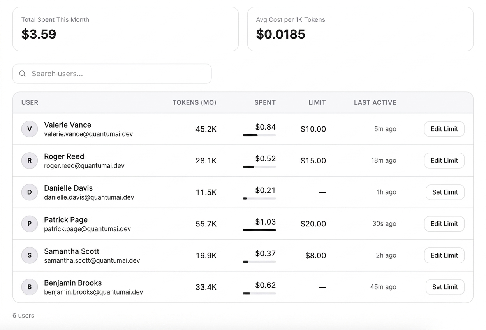Sort by the TOKENS (MO) column header
486x330 pixels.
194,102
